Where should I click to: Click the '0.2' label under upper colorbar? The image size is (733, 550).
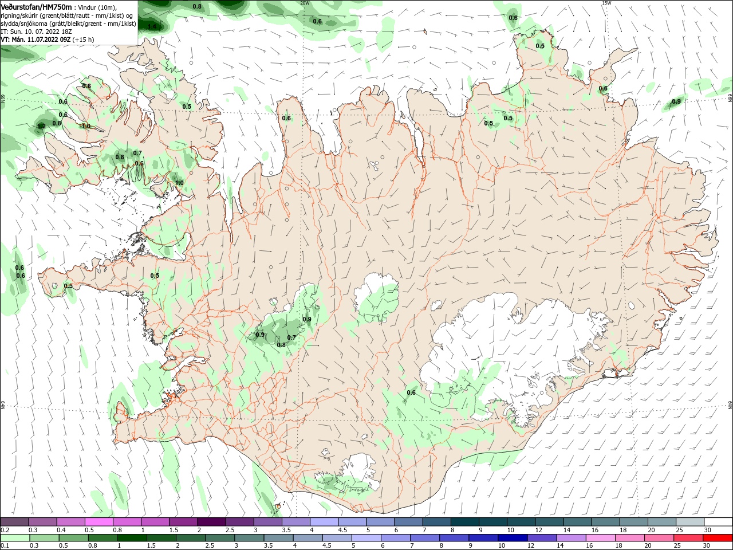point(5,530)
